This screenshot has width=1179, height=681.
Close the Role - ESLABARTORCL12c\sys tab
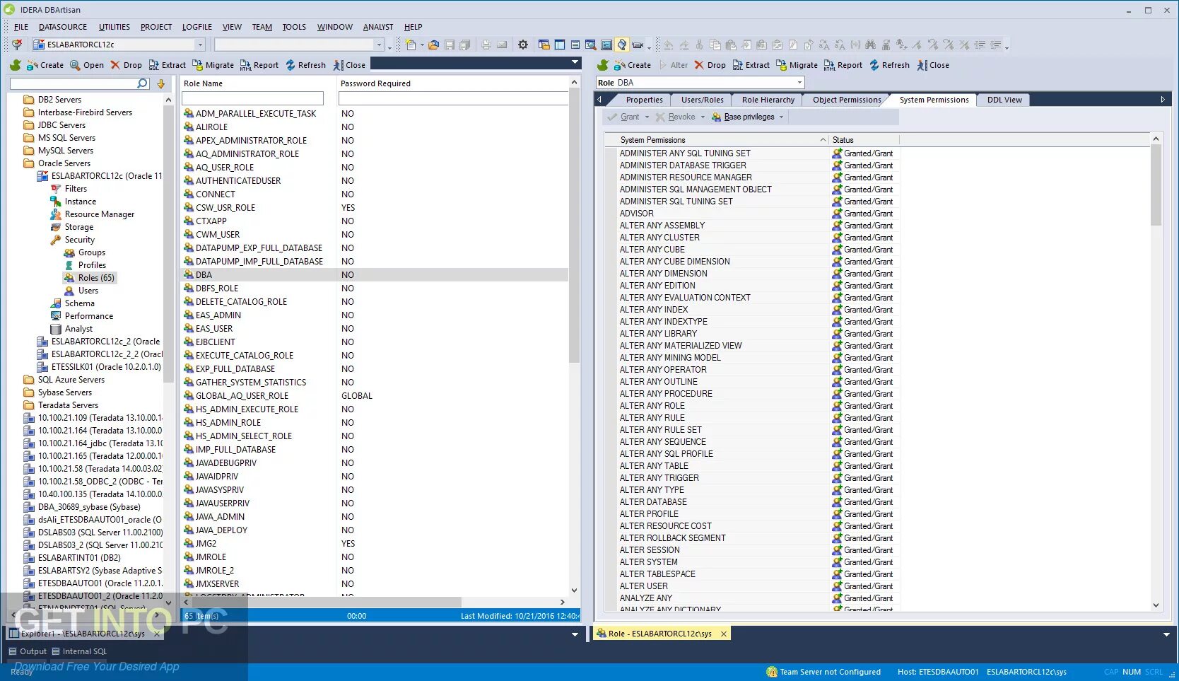[723, 634]
